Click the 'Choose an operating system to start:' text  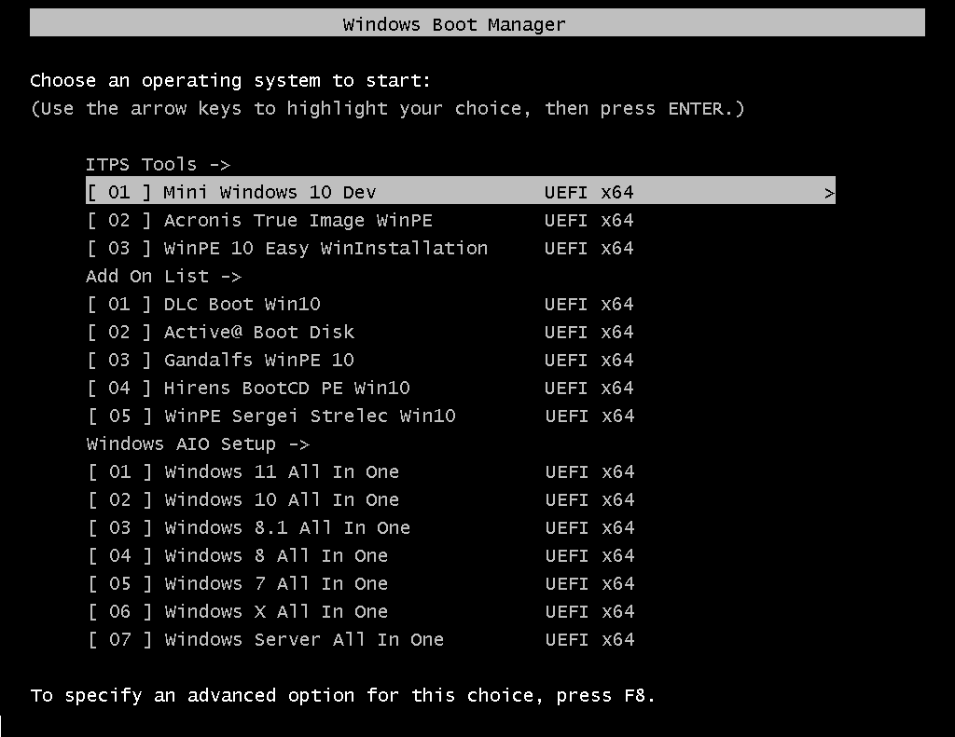coord(230,81)
